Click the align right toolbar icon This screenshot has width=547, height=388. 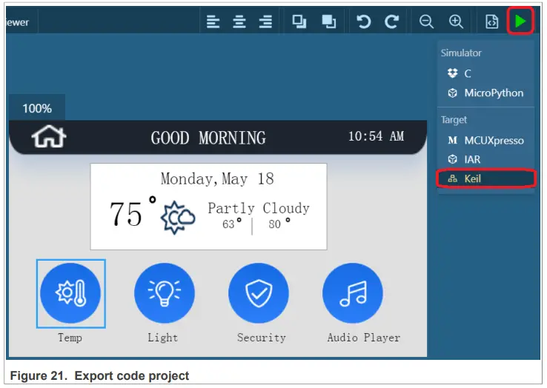pyautogui.click(x=265, y=22)
